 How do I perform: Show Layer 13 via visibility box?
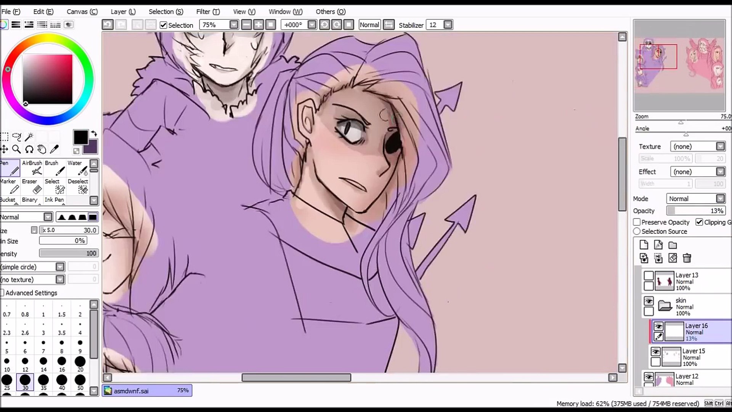(649, 276)
